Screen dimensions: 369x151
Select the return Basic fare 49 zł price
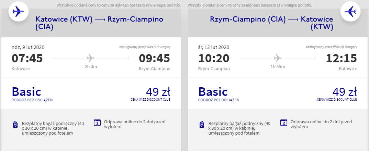coord(345,91)
